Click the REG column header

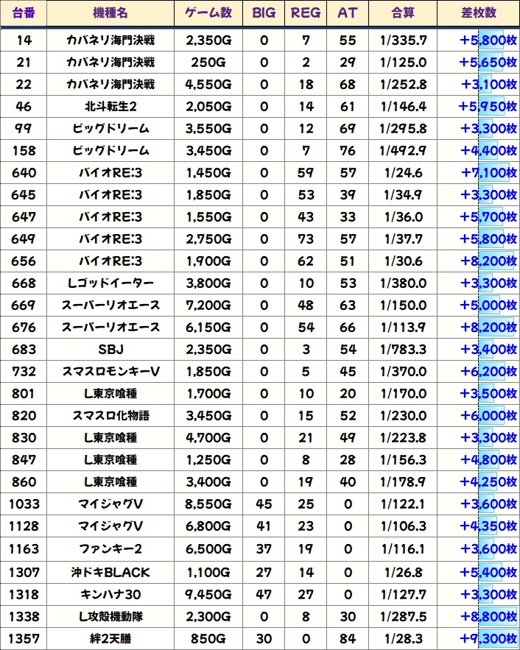point(306,13)
